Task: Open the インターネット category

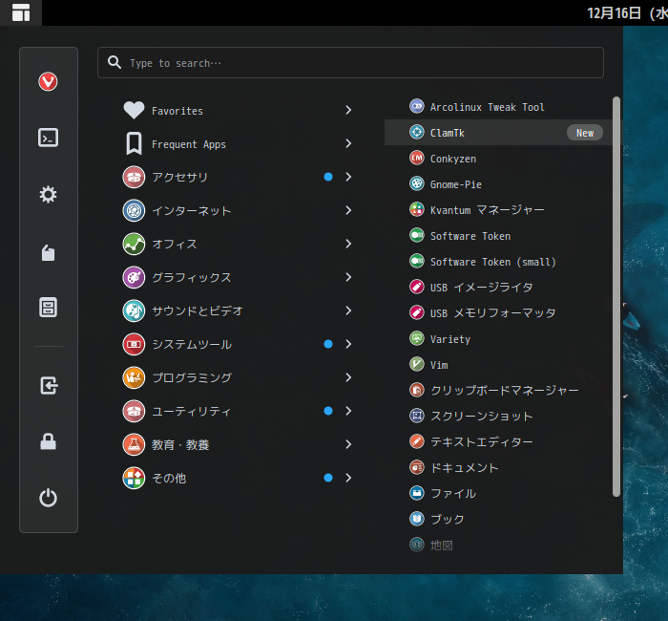Action: pyautogui.click(x=238, y=211)
